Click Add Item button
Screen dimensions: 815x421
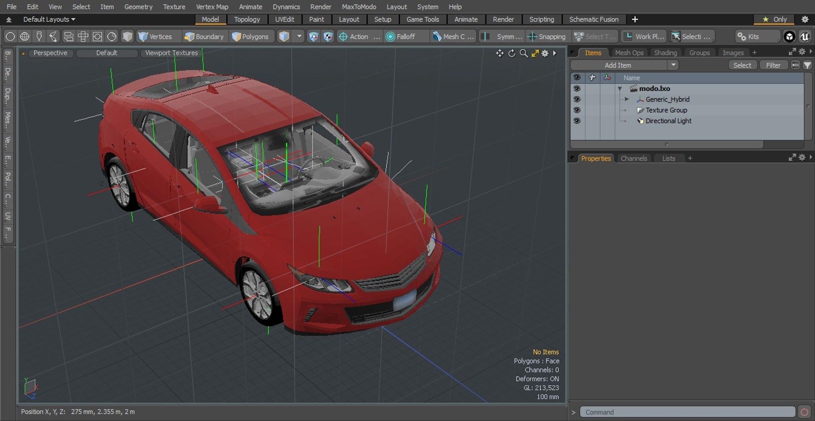click(618, 65)
